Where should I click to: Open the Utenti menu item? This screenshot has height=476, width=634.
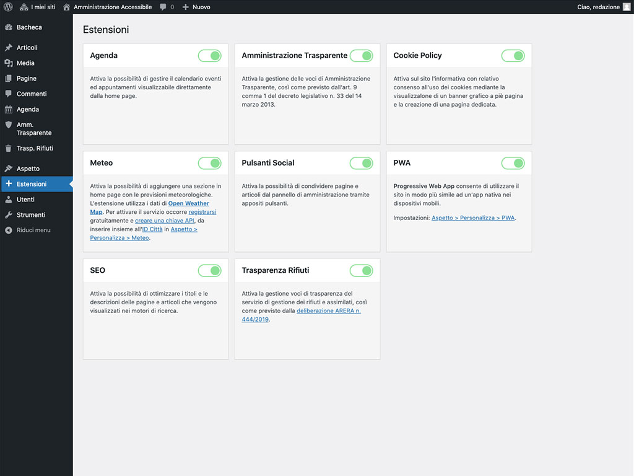[x=25, y=200]
